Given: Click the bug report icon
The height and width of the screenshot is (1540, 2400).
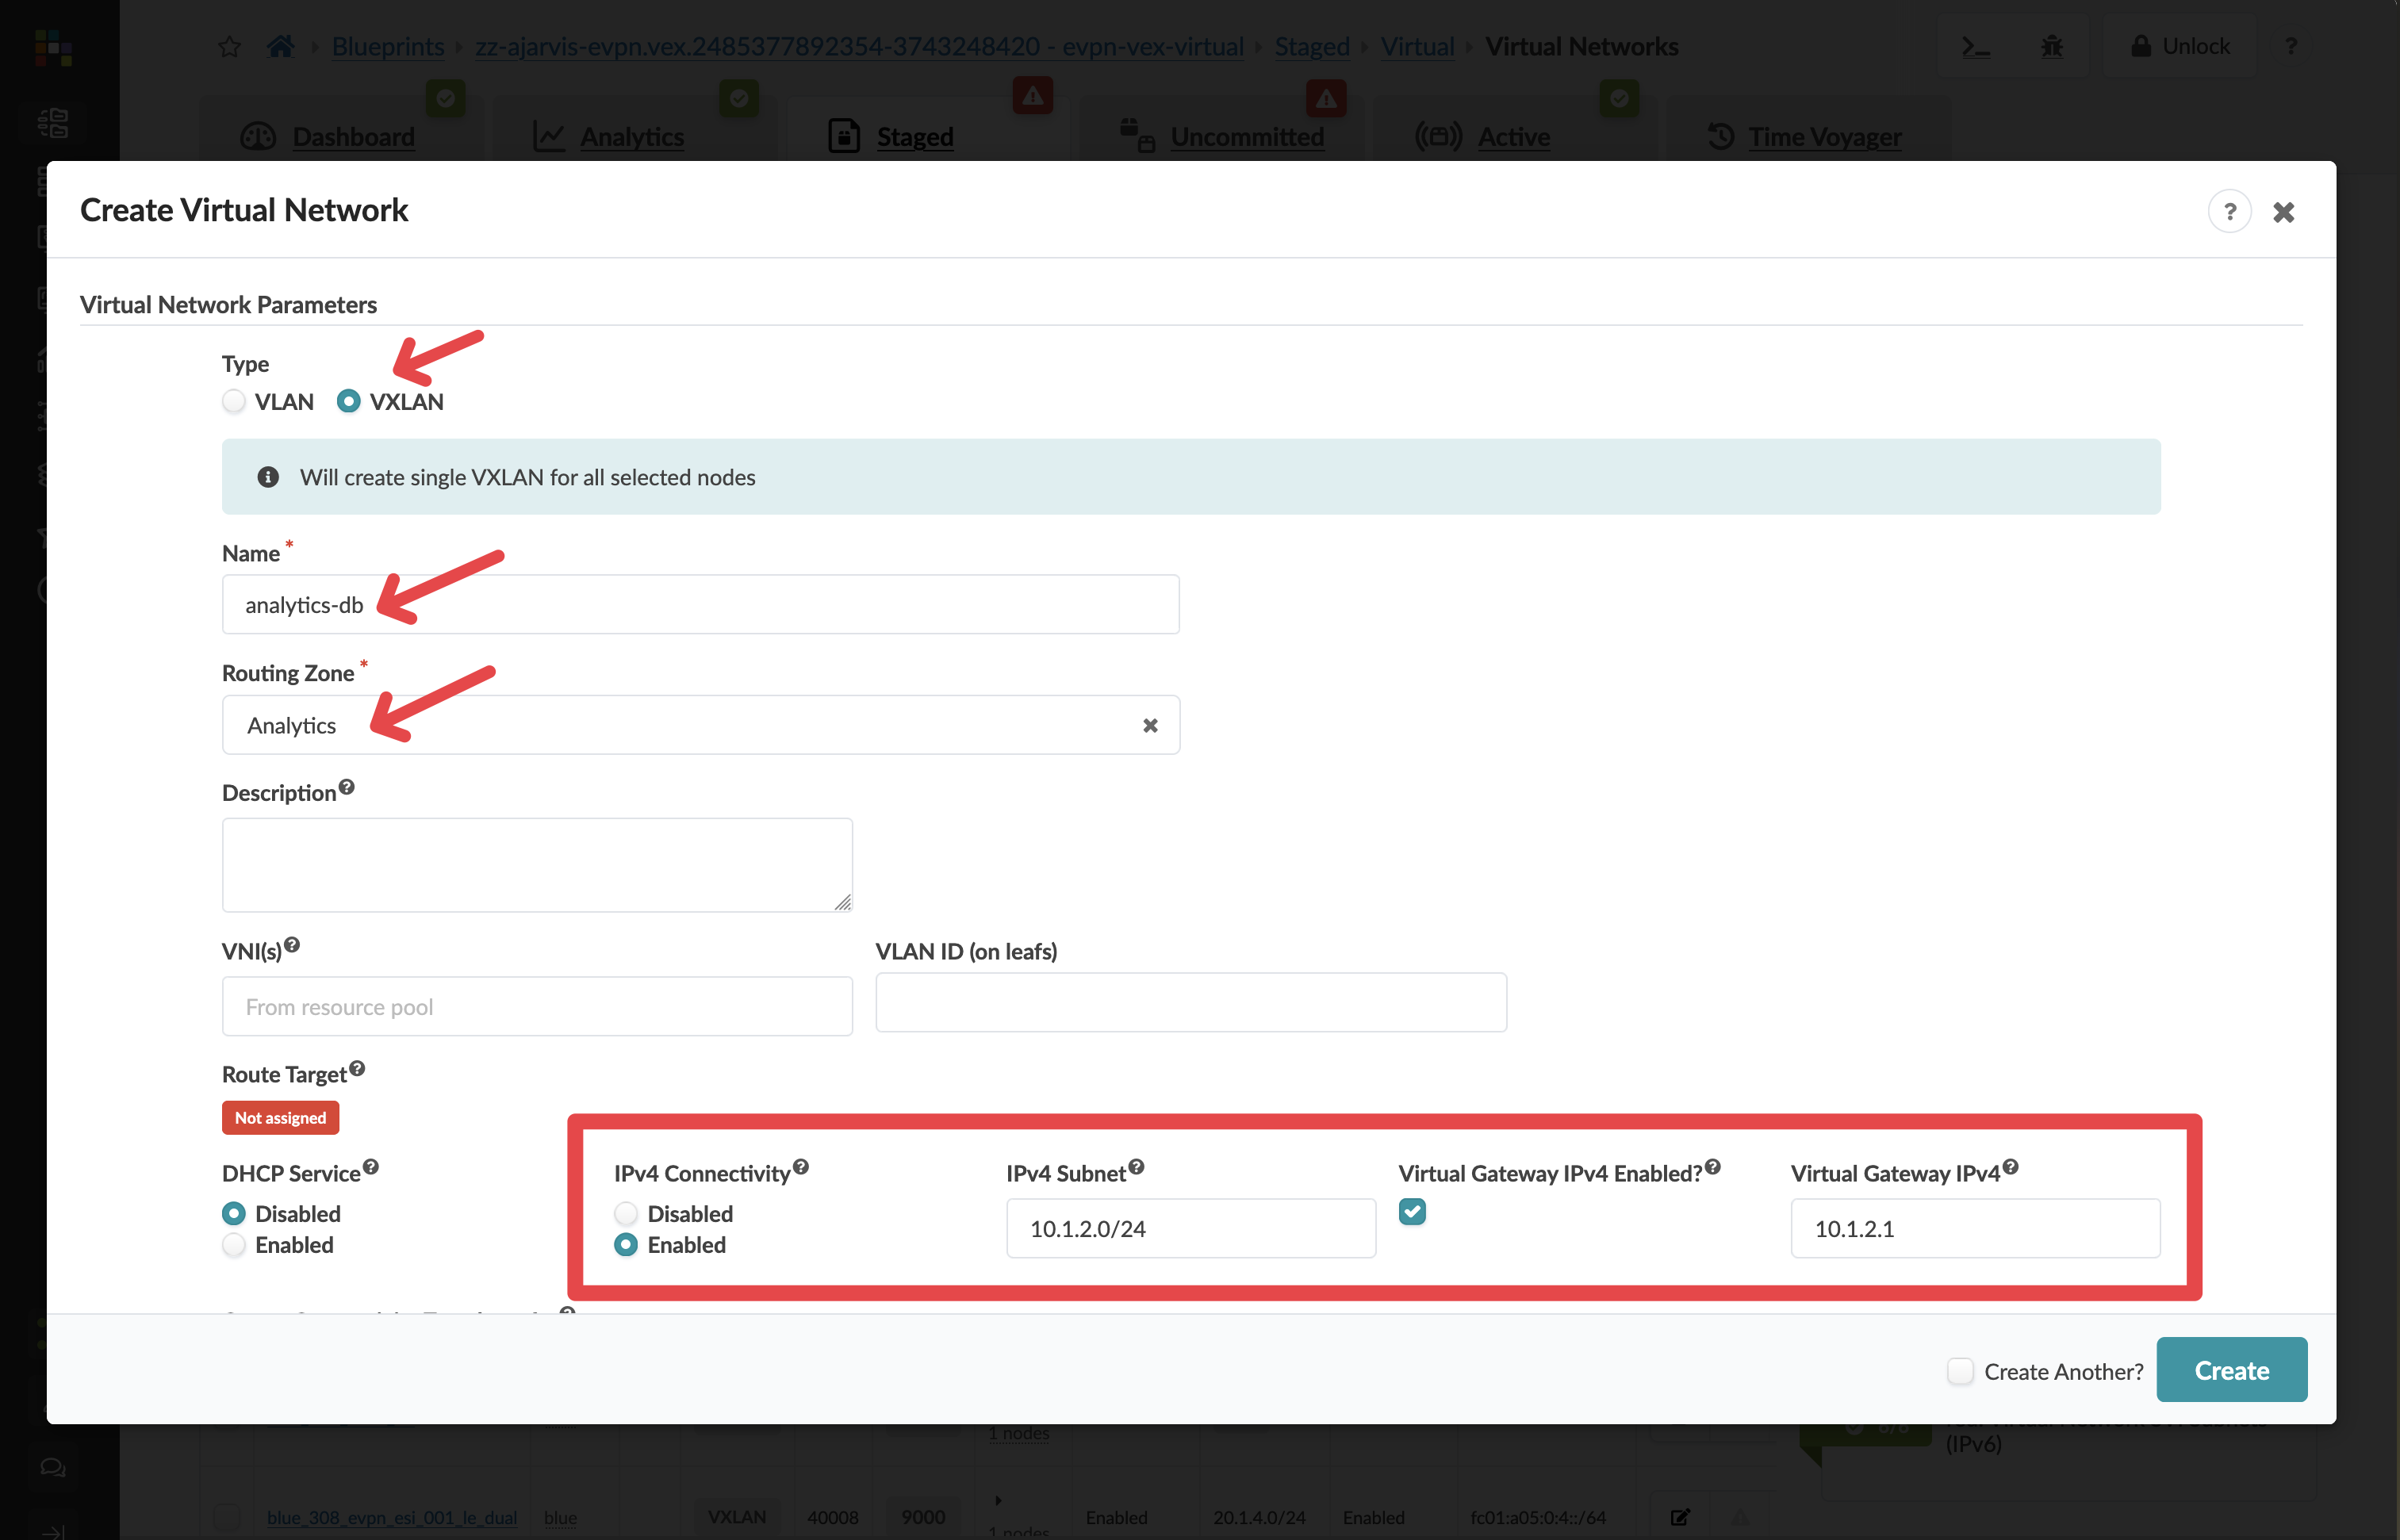Looking at the screenshot, I should (x=2052, y=45).
